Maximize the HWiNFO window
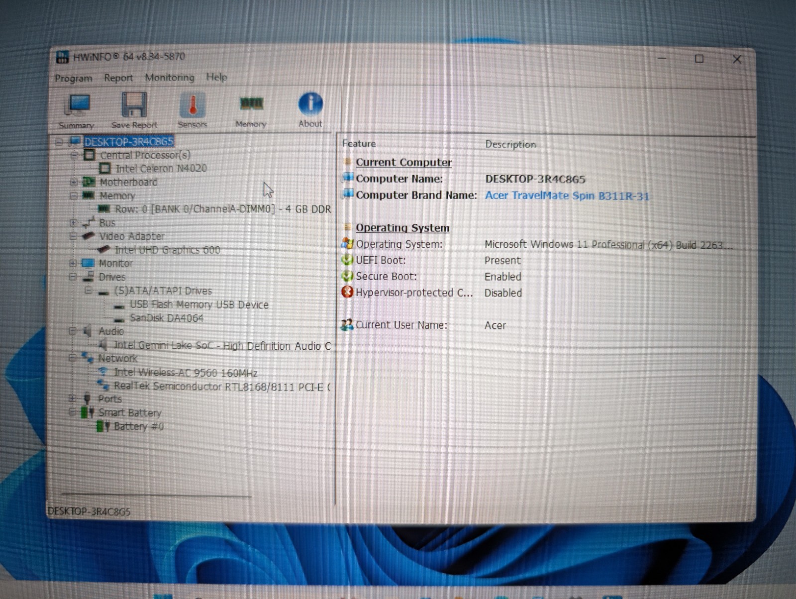 tap(699, 59)
